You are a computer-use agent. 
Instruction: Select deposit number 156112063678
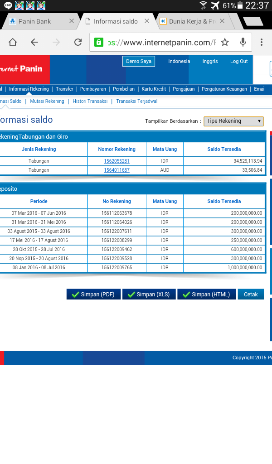117,213
